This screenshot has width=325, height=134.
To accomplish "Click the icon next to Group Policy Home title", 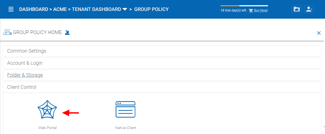I will [67, 32].
